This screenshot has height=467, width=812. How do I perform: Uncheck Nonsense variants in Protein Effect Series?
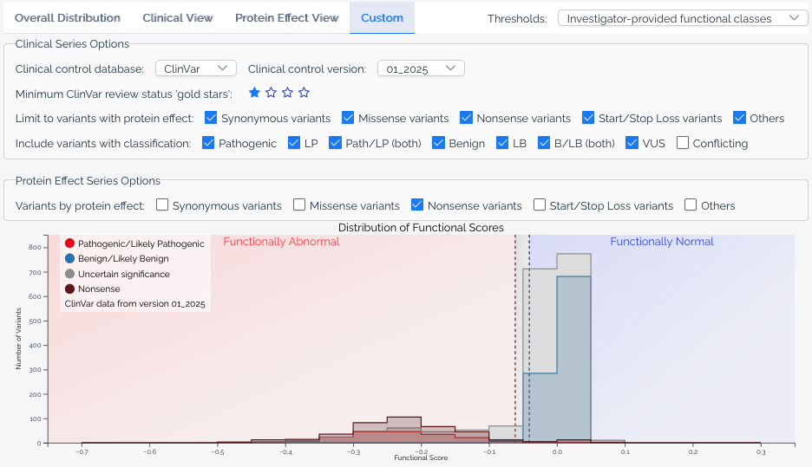[417, 205]
